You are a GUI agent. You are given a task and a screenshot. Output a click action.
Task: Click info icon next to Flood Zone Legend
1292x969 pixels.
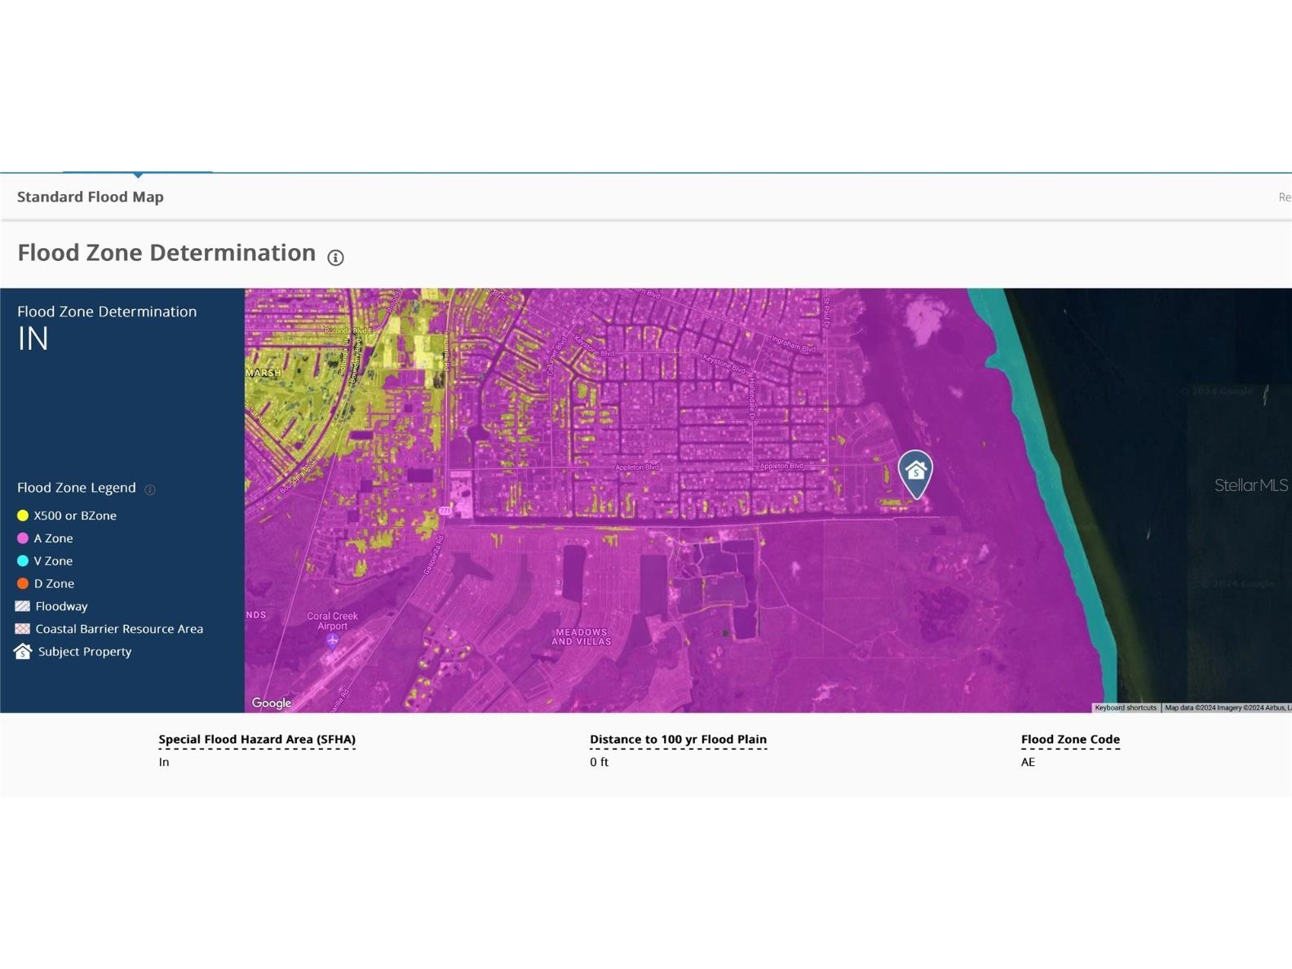coord(150,489)
